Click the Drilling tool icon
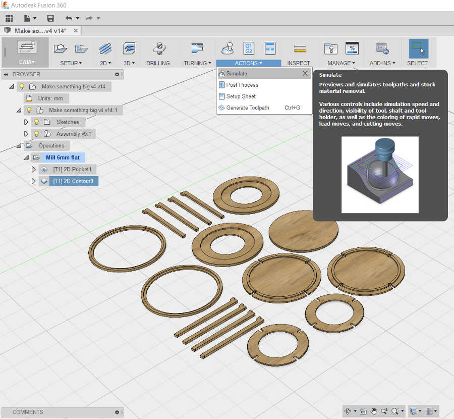The width and height of the screenshot is (454, 419). tap(159, 48)
